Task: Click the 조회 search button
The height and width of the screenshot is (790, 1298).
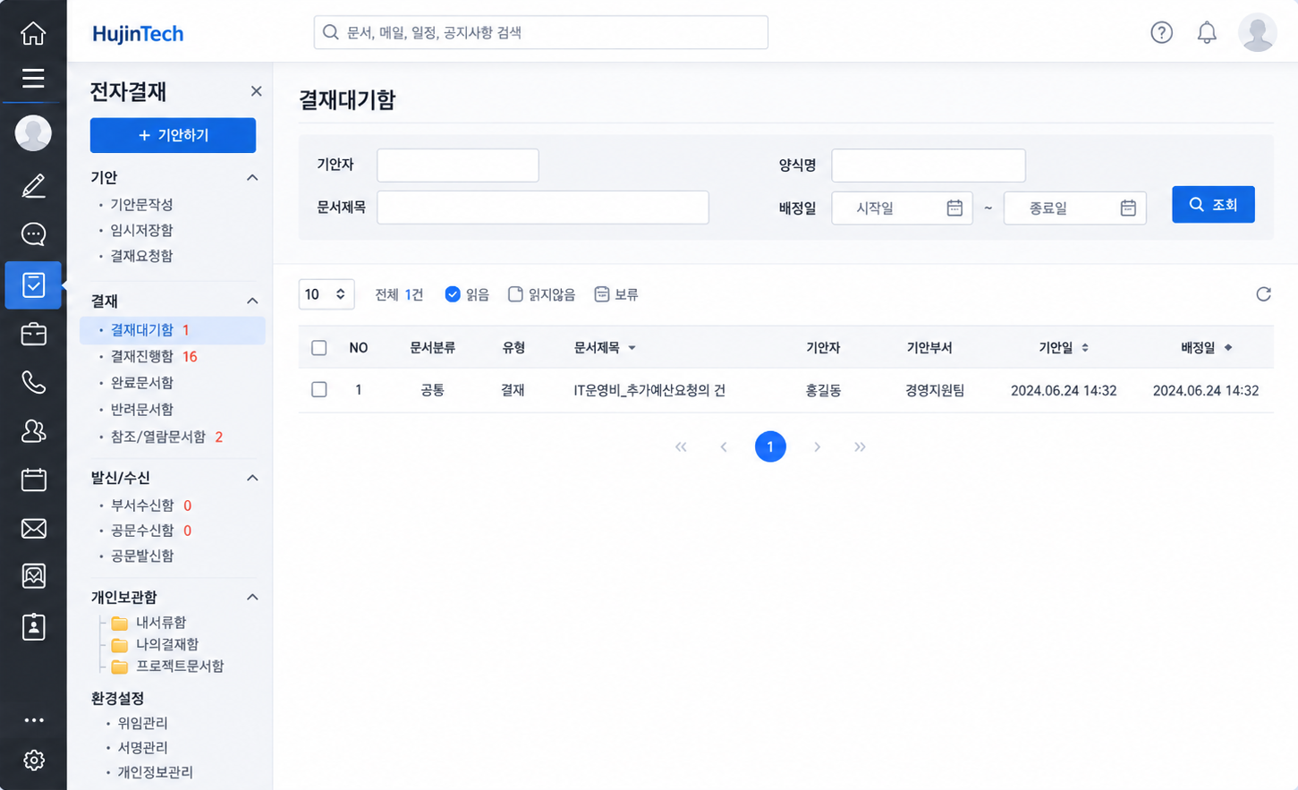Action: 1213,205
